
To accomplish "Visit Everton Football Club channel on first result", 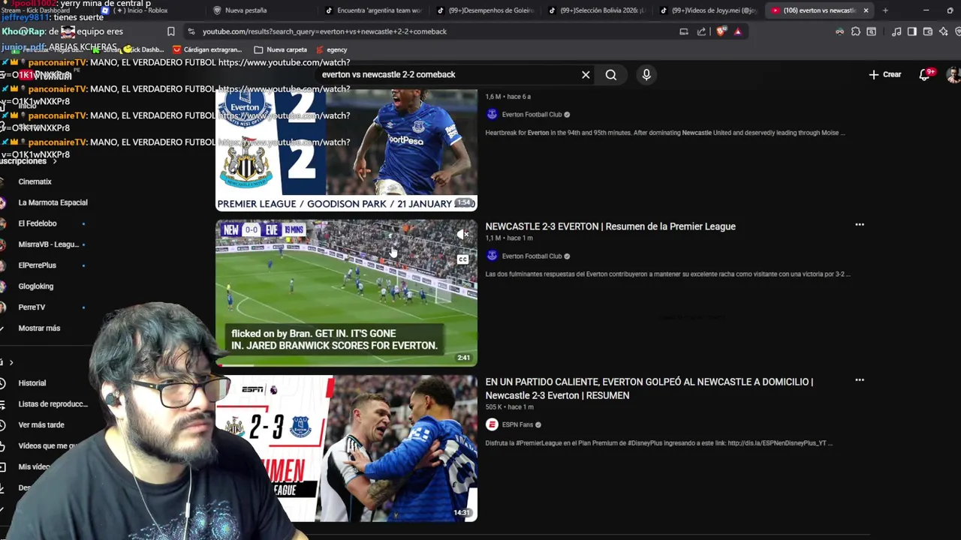I will point(532,115).
